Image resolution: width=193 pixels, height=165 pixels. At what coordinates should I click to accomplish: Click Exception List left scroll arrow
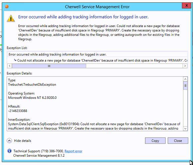point(10,66)
